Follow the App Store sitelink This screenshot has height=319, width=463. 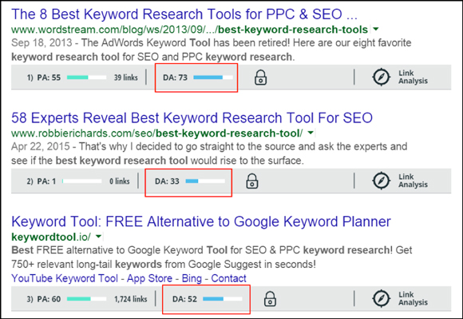coord(150,278)
